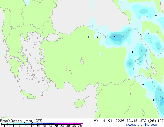Viewport: 164px width, 127px height.
Task: Click the legend label '10'
Action: [32, 126]
